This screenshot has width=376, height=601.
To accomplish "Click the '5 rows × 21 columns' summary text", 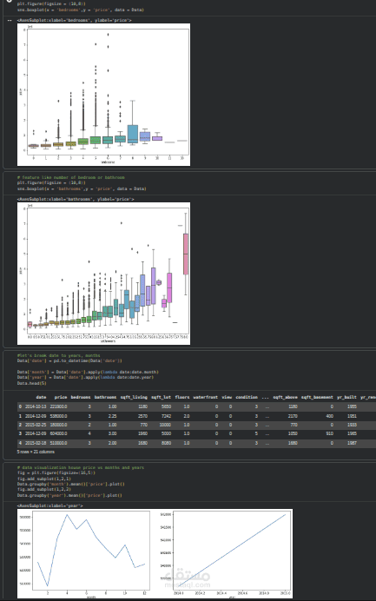I will (36, 452).
